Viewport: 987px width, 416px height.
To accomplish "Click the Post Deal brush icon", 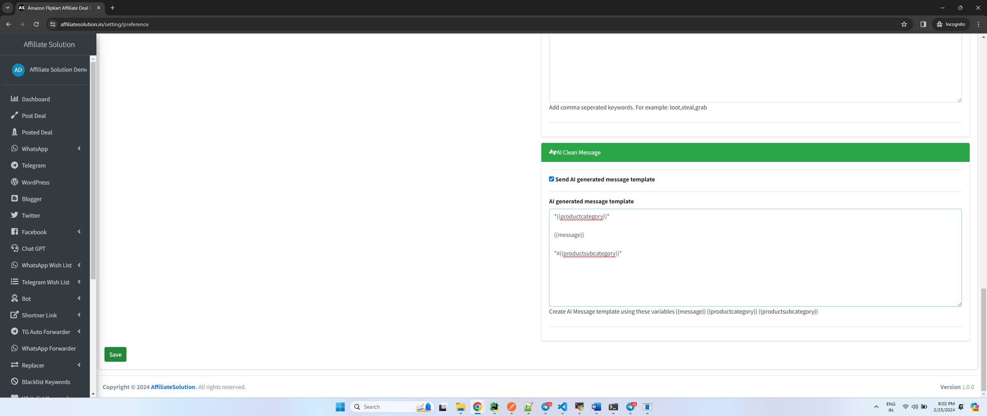I will point(14,115).
